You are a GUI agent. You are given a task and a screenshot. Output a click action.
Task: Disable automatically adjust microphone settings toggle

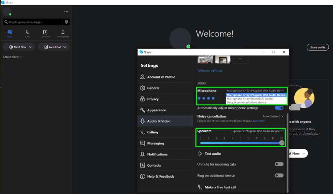point(279,108)
